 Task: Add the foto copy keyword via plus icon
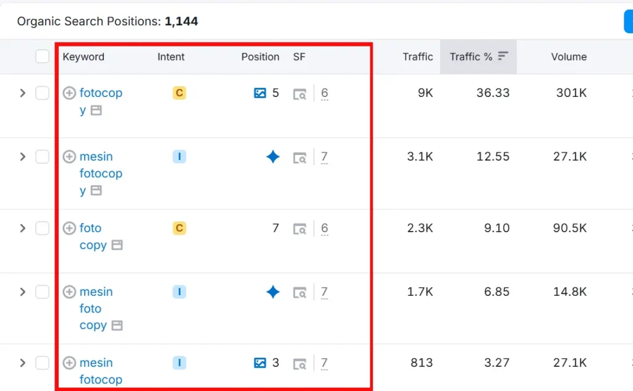(69, 228)
